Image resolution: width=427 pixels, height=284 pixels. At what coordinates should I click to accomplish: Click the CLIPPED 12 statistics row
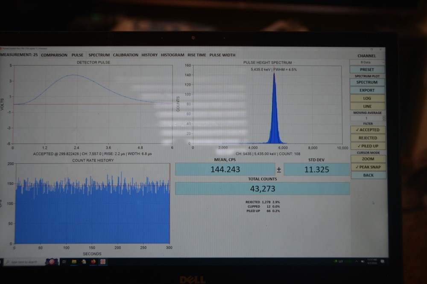click(263, 206)
